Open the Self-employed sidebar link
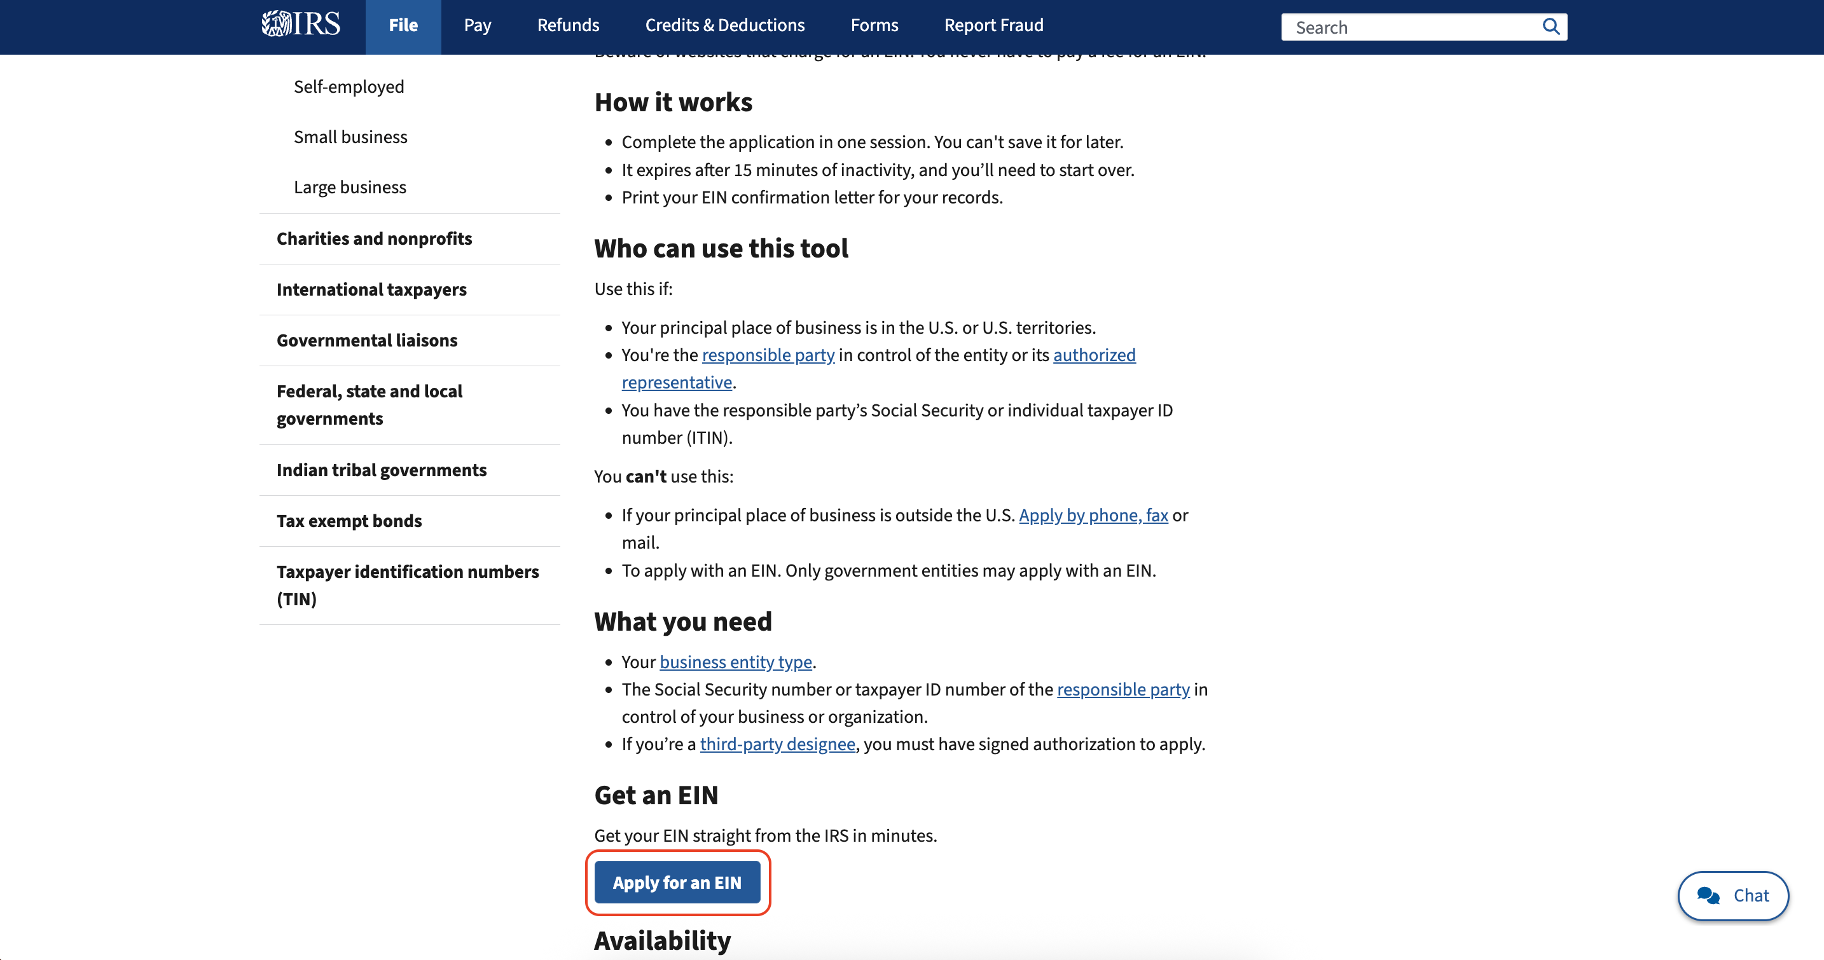The image size is (1824, 960). [x=349, y=87]
